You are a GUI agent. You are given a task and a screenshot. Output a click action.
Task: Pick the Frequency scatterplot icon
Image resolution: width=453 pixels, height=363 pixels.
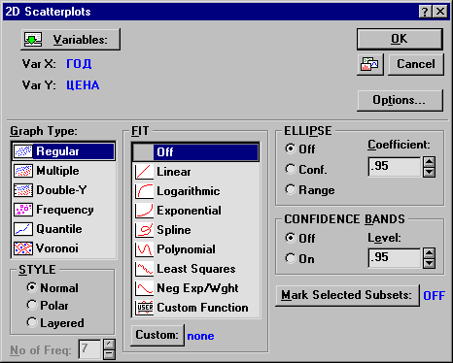coord(23,210)
